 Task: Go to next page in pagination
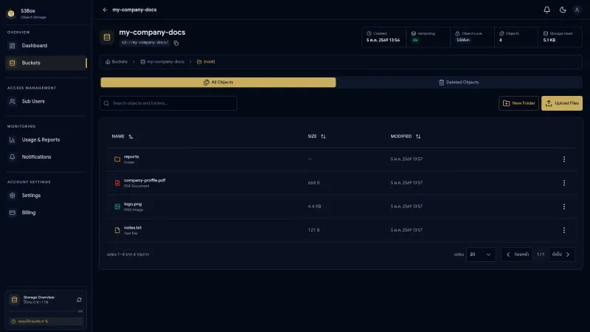tap(561, 255)
